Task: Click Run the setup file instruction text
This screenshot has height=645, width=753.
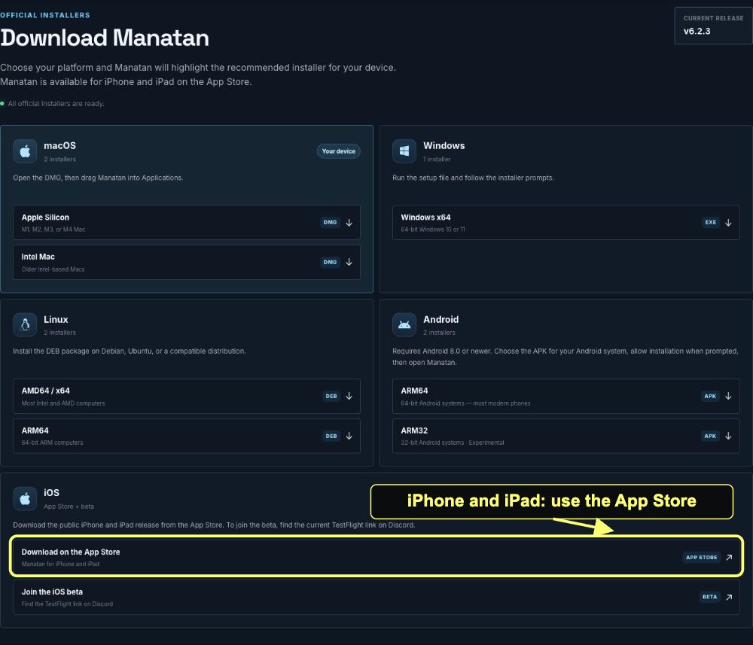Action: tap(473, 178)
